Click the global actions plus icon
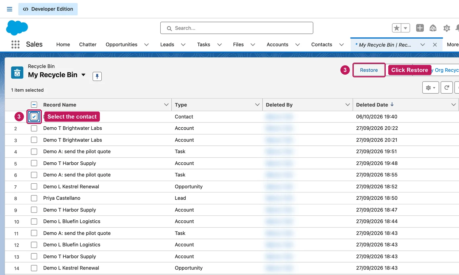This screenshot has height=275, width=459. [x=420, y=28]
